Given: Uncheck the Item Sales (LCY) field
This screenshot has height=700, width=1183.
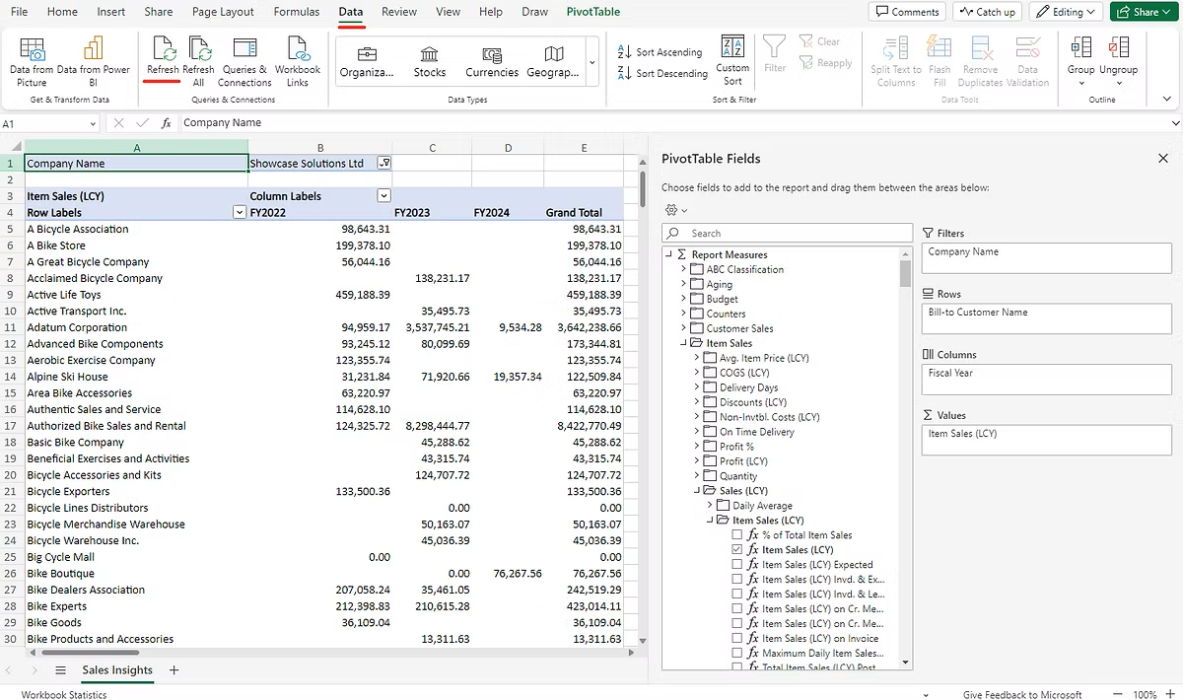Looking at the screenshot, I should point(737,550).
